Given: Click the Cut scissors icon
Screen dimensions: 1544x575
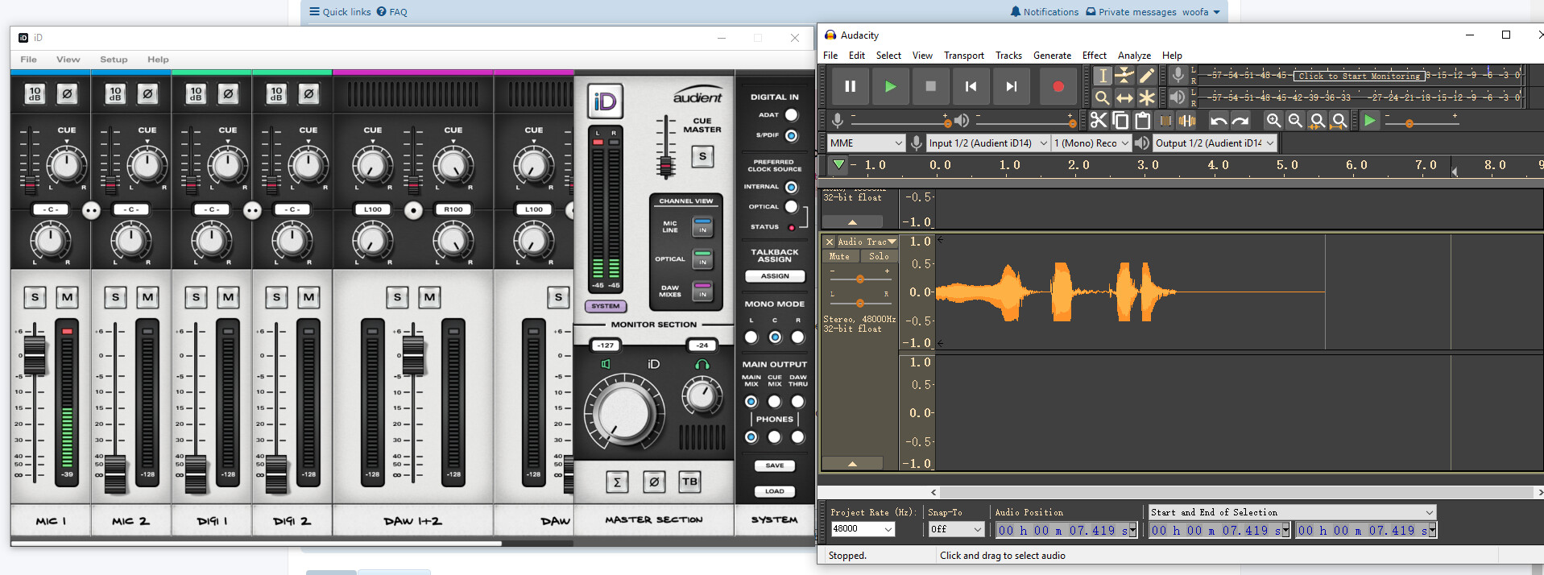Looking at the screenshot, I should [x=1099, y=121].
